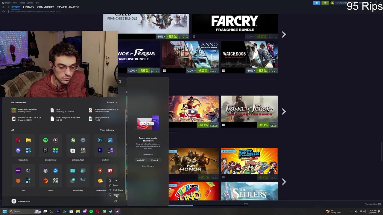Image resolution: width=383 pixels, height=215 pixels.
Task: Open The Rogue Prince of Persia
Action: click(x=194, y=111)
